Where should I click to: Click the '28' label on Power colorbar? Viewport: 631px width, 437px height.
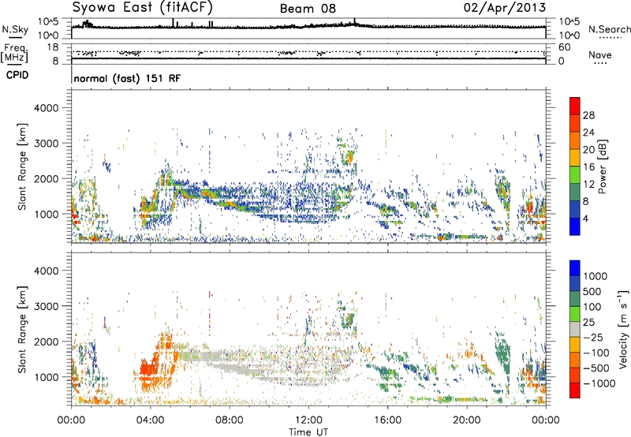(588, 115)
